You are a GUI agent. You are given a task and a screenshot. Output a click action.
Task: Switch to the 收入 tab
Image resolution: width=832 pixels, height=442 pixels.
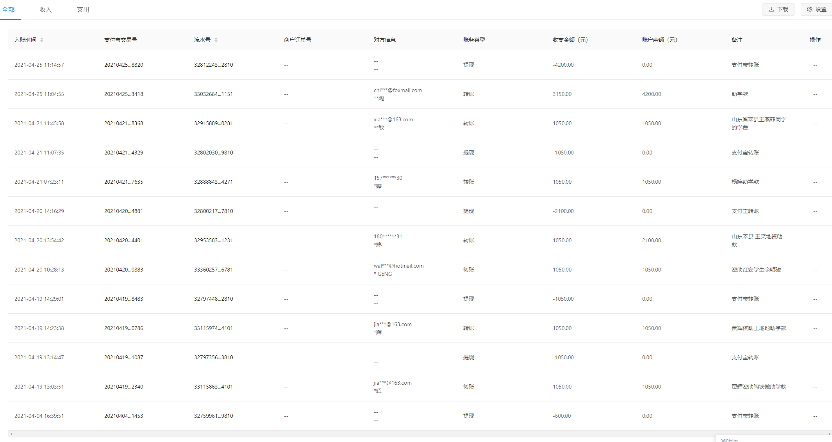45,9
